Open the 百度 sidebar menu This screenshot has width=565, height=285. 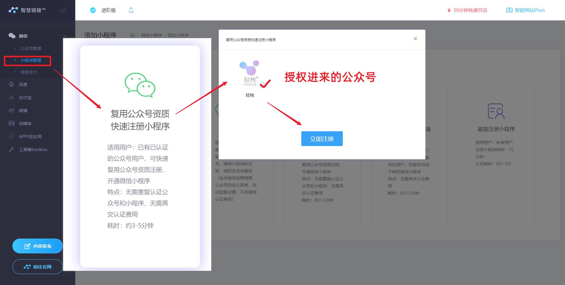(x=23, y=85)
